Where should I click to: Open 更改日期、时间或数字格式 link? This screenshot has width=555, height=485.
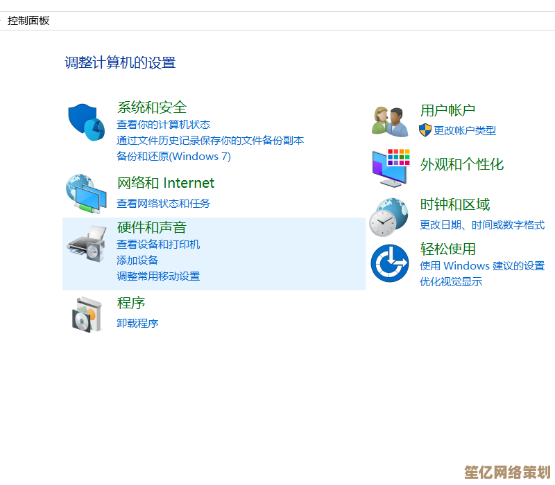tap(482, 225)
